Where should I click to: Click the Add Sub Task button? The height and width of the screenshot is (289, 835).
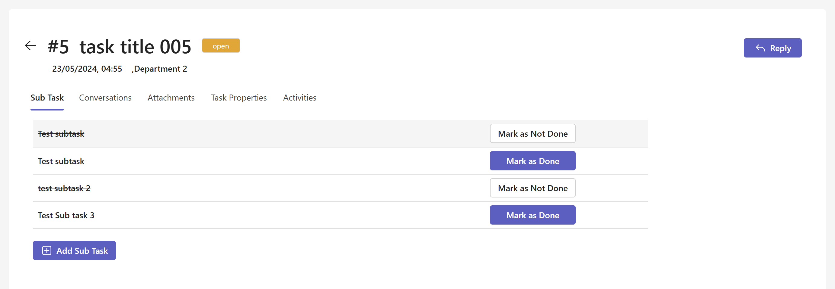coord(74,250)
